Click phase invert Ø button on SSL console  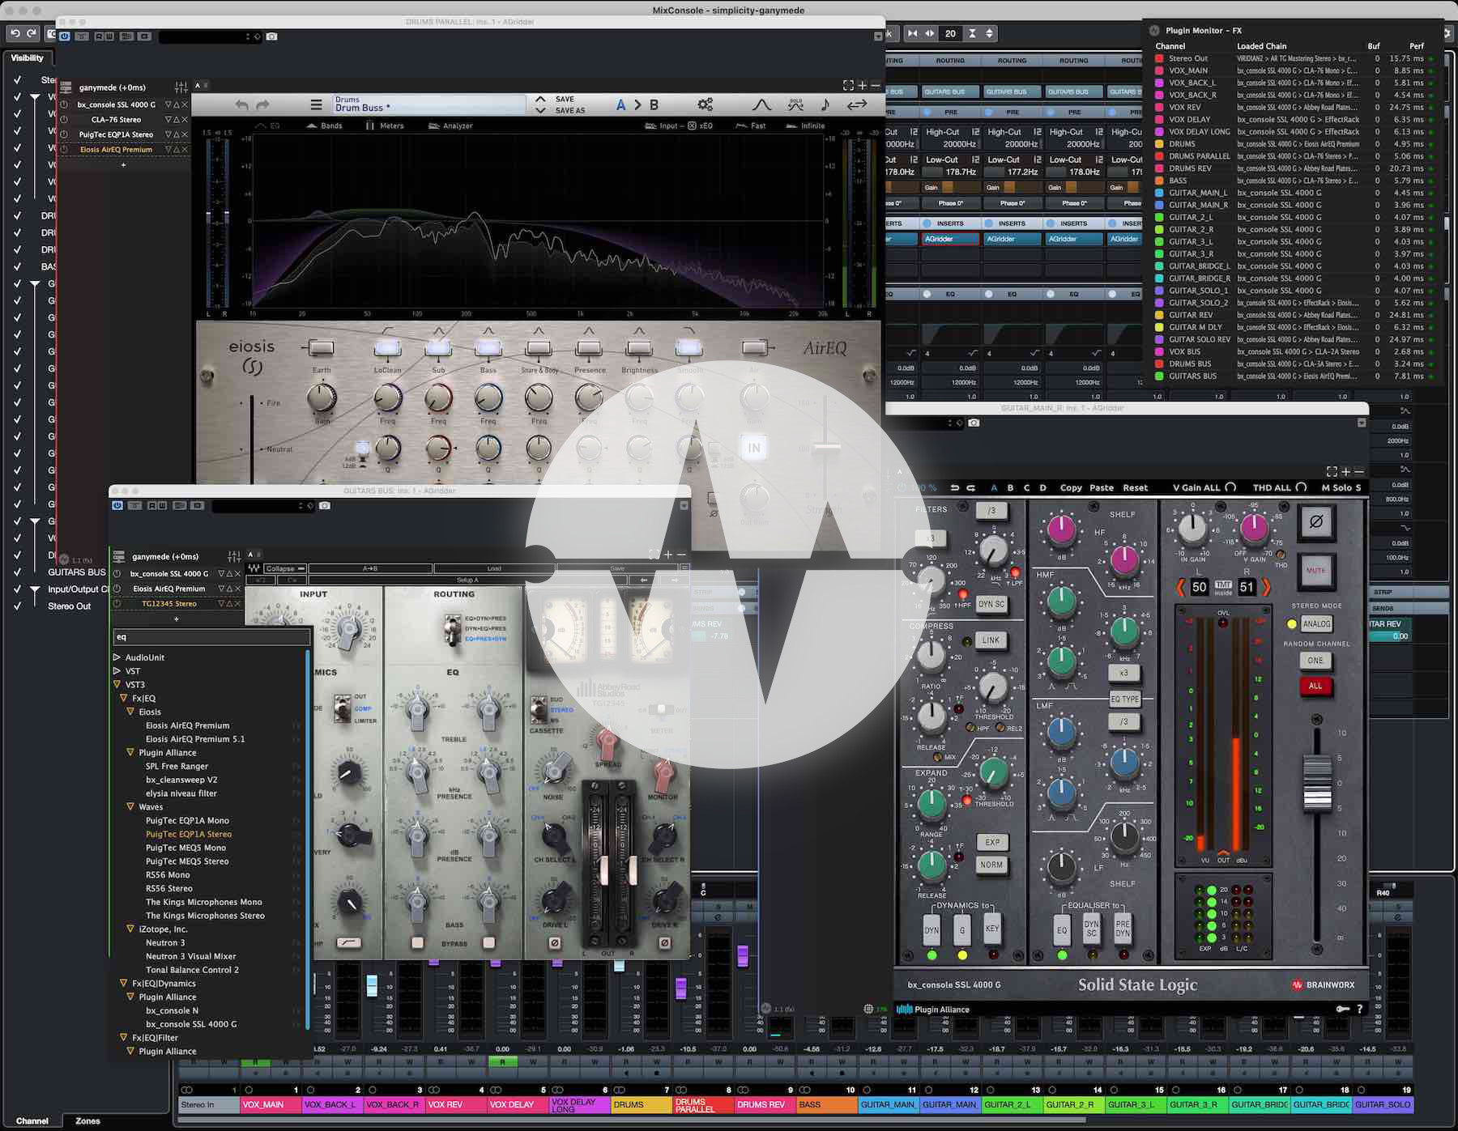pos(1316,522)
